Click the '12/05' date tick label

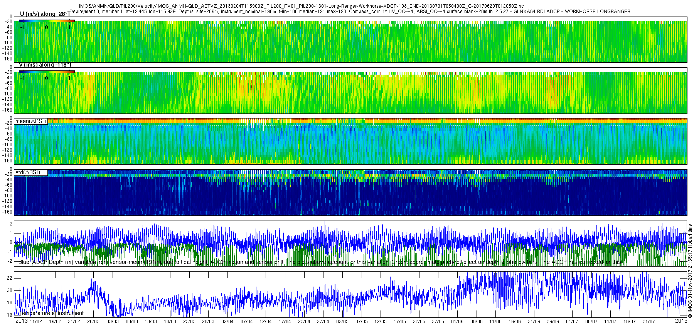coord(381,322)
